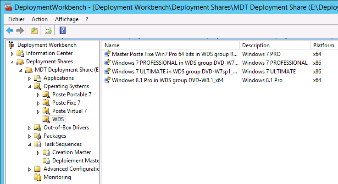Expand the Out-of-Box Drivers node
Image resolution: width=338 pixels, height=184 pixels.
click(x=30, y=128)
